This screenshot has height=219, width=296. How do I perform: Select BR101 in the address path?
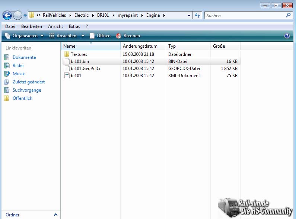(x=103, y=15)
